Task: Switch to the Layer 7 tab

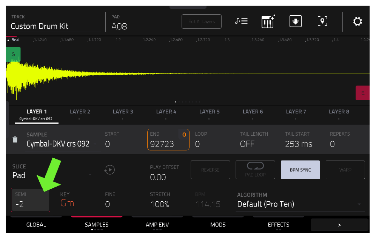Action: click(296, 114)
